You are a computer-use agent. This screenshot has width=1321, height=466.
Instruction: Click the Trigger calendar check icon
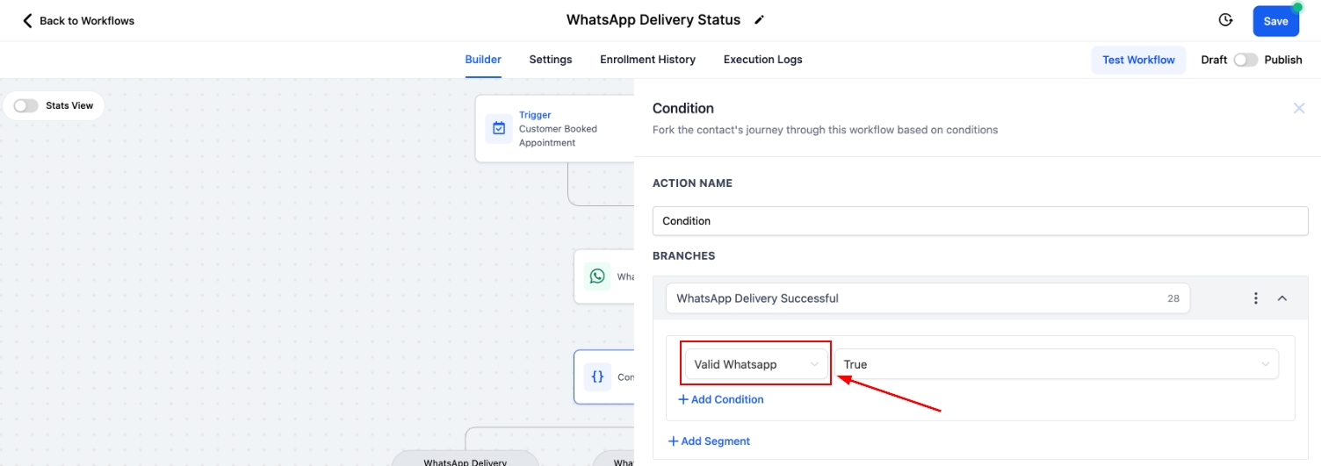pyautogui.click(x=499, y=128)
